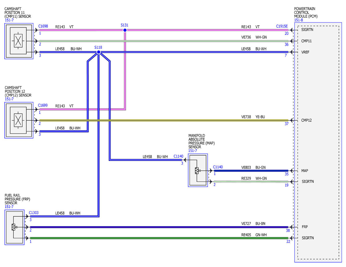Click splice point S131 node

tap(125, 30)
